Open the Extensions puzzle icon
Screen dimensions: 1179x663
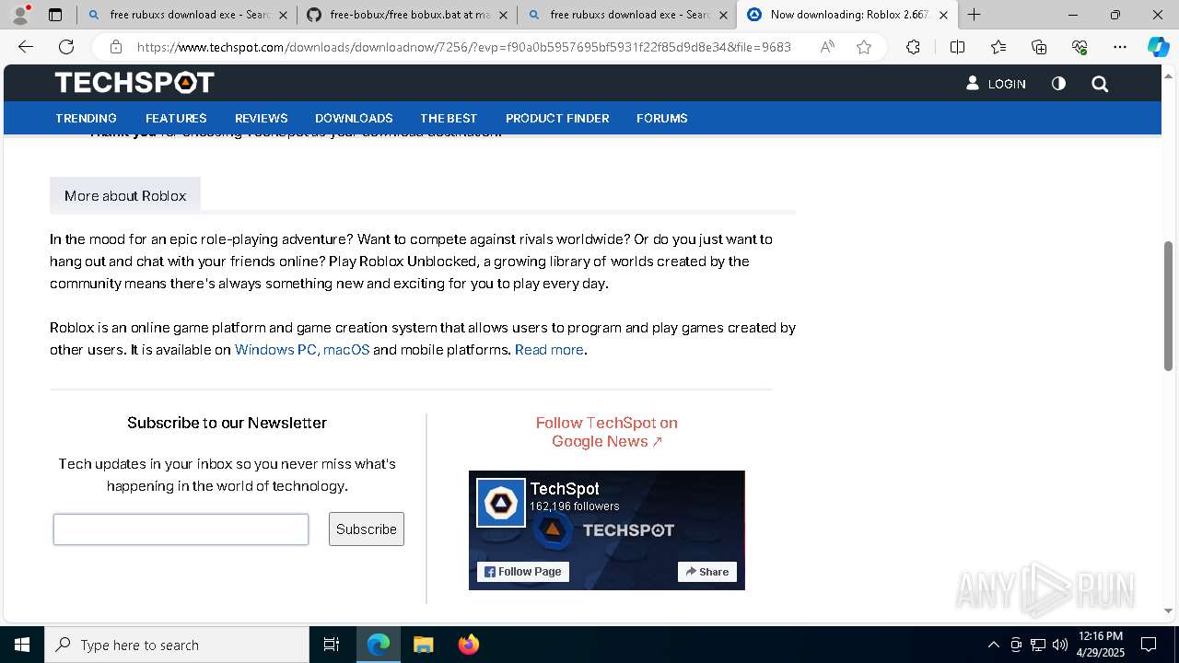(x=913, y=47)
